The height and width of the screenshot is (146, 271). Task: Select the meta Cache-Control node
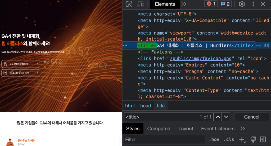click(203, 81)
